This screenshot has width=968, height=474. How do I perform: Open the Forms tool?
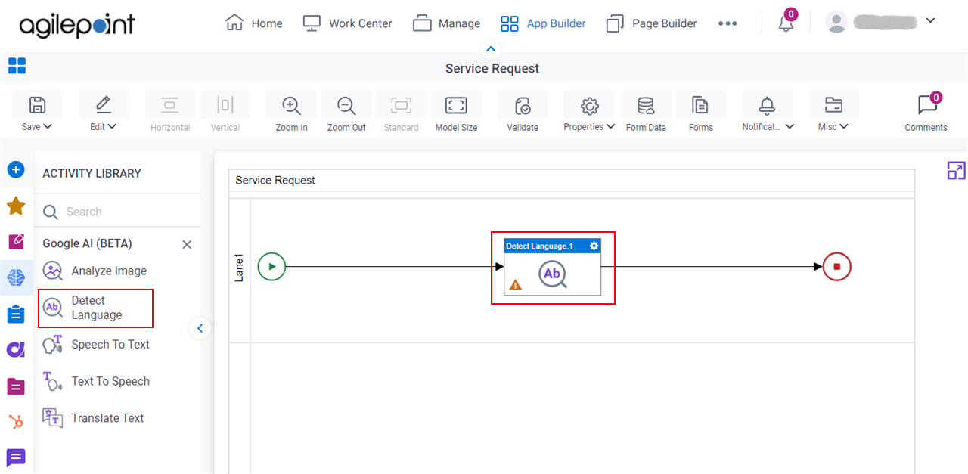(x=701, y=112)
